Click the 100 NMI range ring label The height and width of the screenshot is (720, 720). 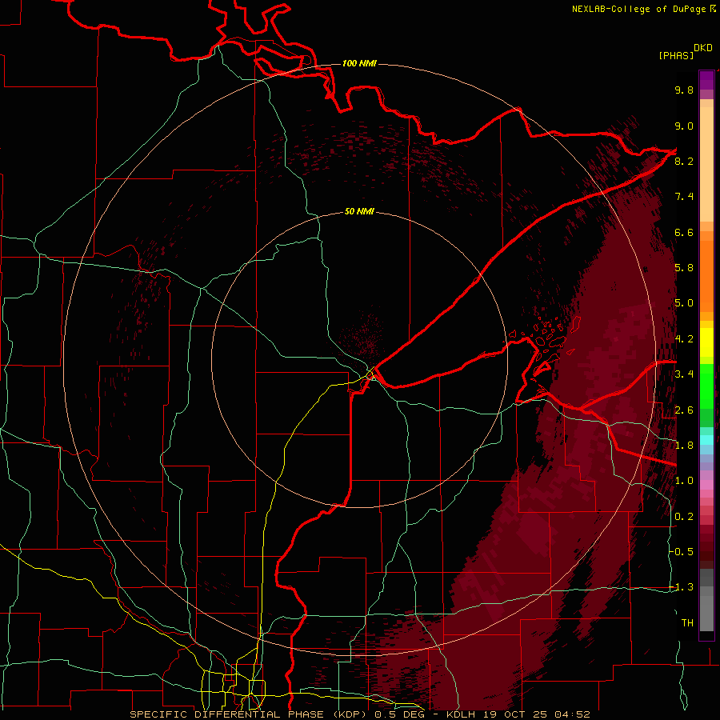pos(359,63)
